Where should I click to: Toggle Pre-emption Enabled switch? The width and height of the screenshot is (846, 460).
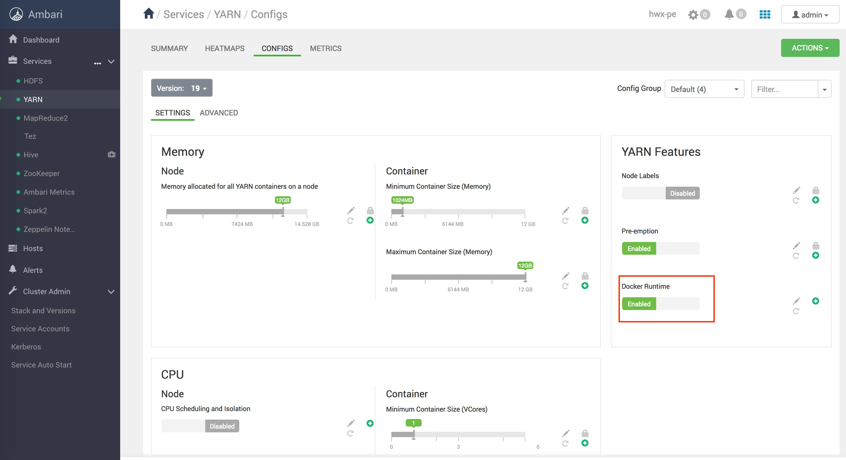[x=661, y=249]
